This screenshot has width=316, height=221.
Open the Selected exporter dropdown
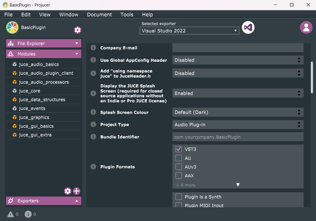pos(189,30)
